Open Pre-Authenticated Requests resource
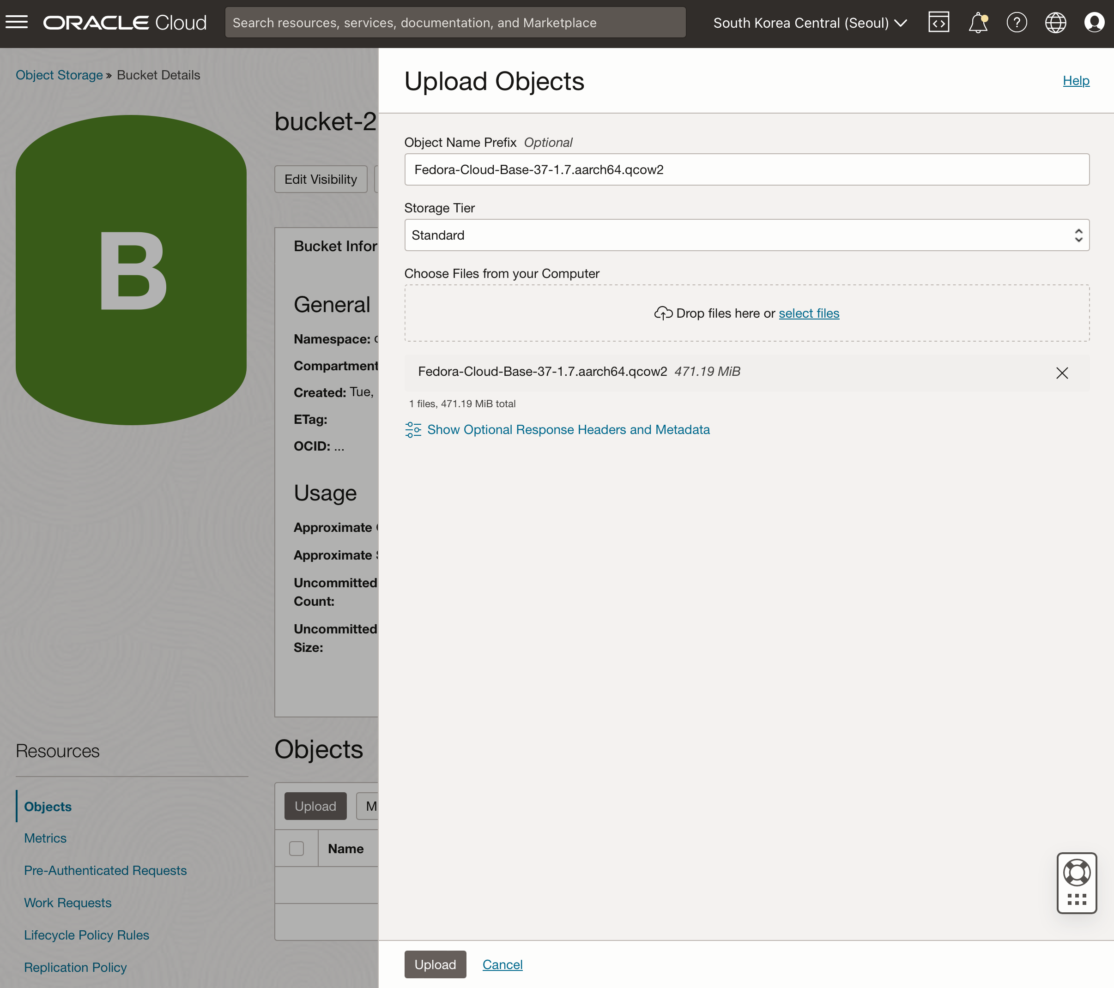Screen dimensions: 1114x988 click(x=105, y=870)
